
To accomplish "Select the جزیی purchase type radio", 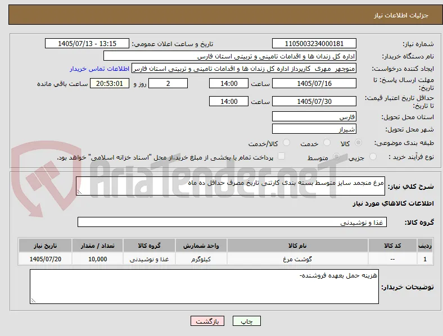I will pyautogui.click(x=373, y=157).
